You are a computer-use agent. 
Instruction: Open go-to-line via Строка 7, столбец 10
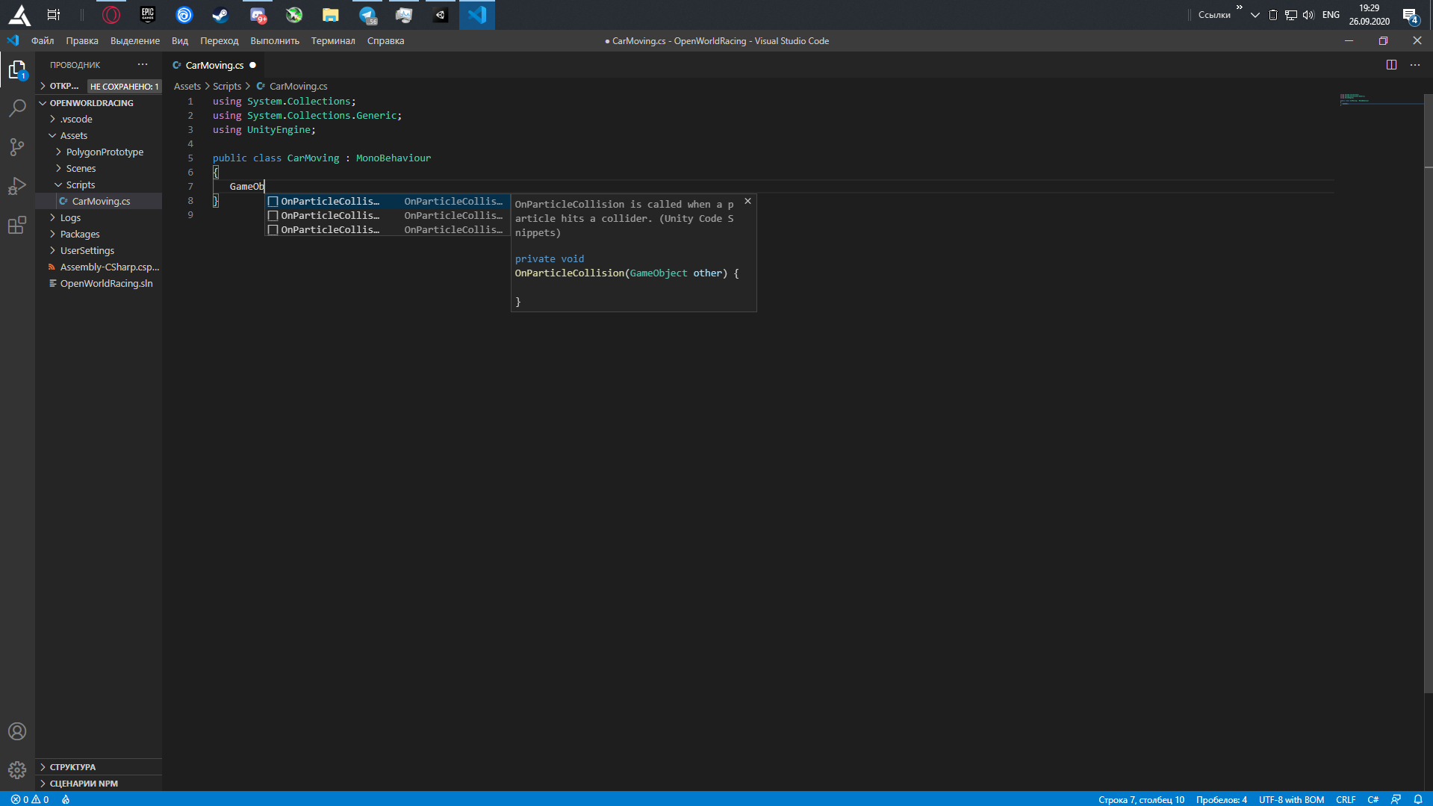[x=1141, y=799]
